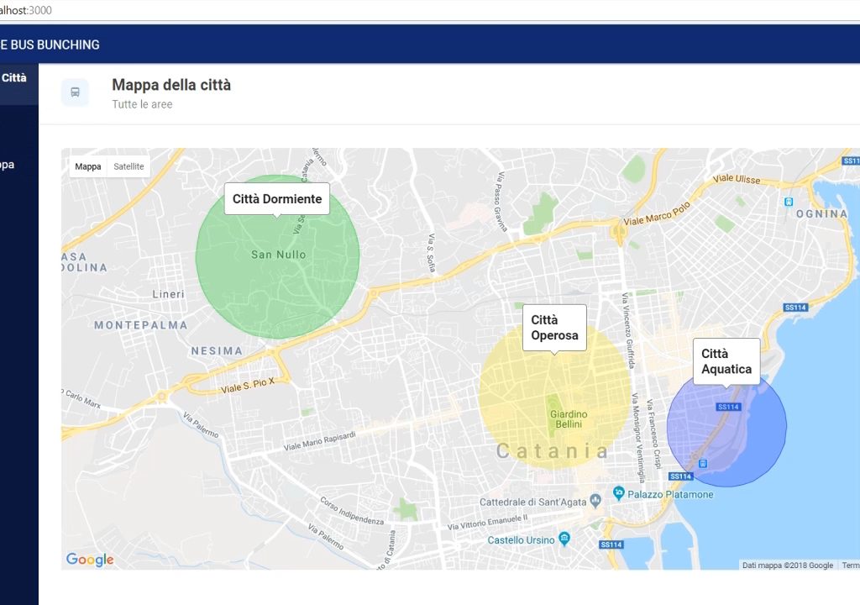Image resolution: width=860 pixels, height=605 pixels.
Task: Click the bus icon beside Mappa della città
Action: click(x=75, y=92)
